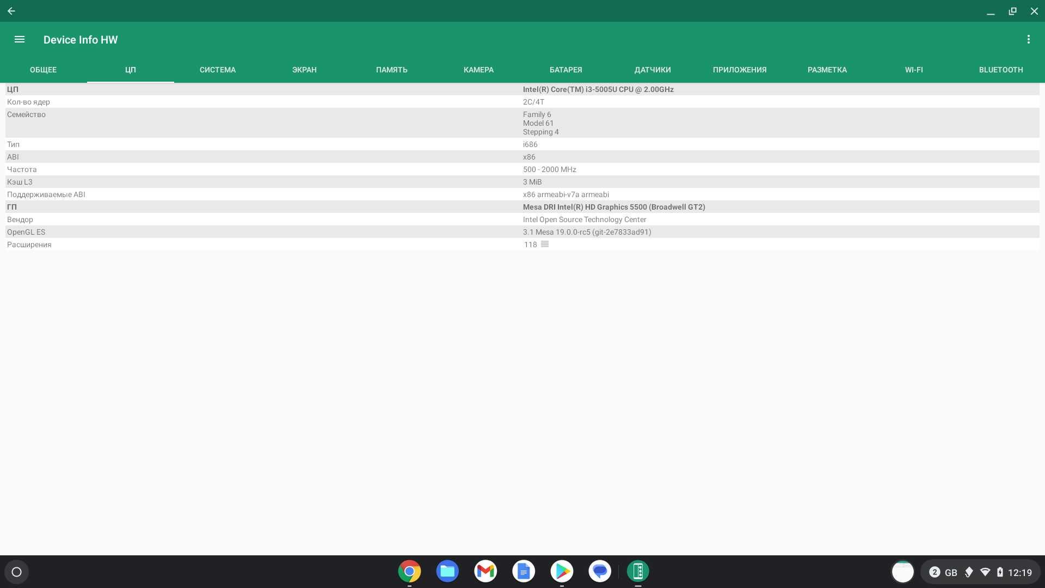
Task: Switch to the СИСТЕМА tab
Action: point(218,70)
